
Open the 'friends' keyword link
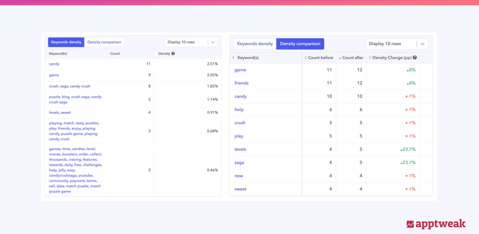(241, 83)
